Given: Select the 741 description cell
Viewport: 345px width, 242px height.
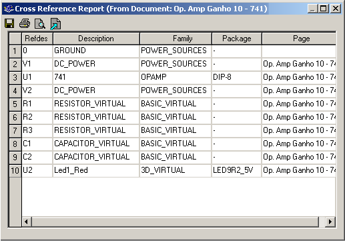Looking at the screenshot, I should (x=96, y=78).
